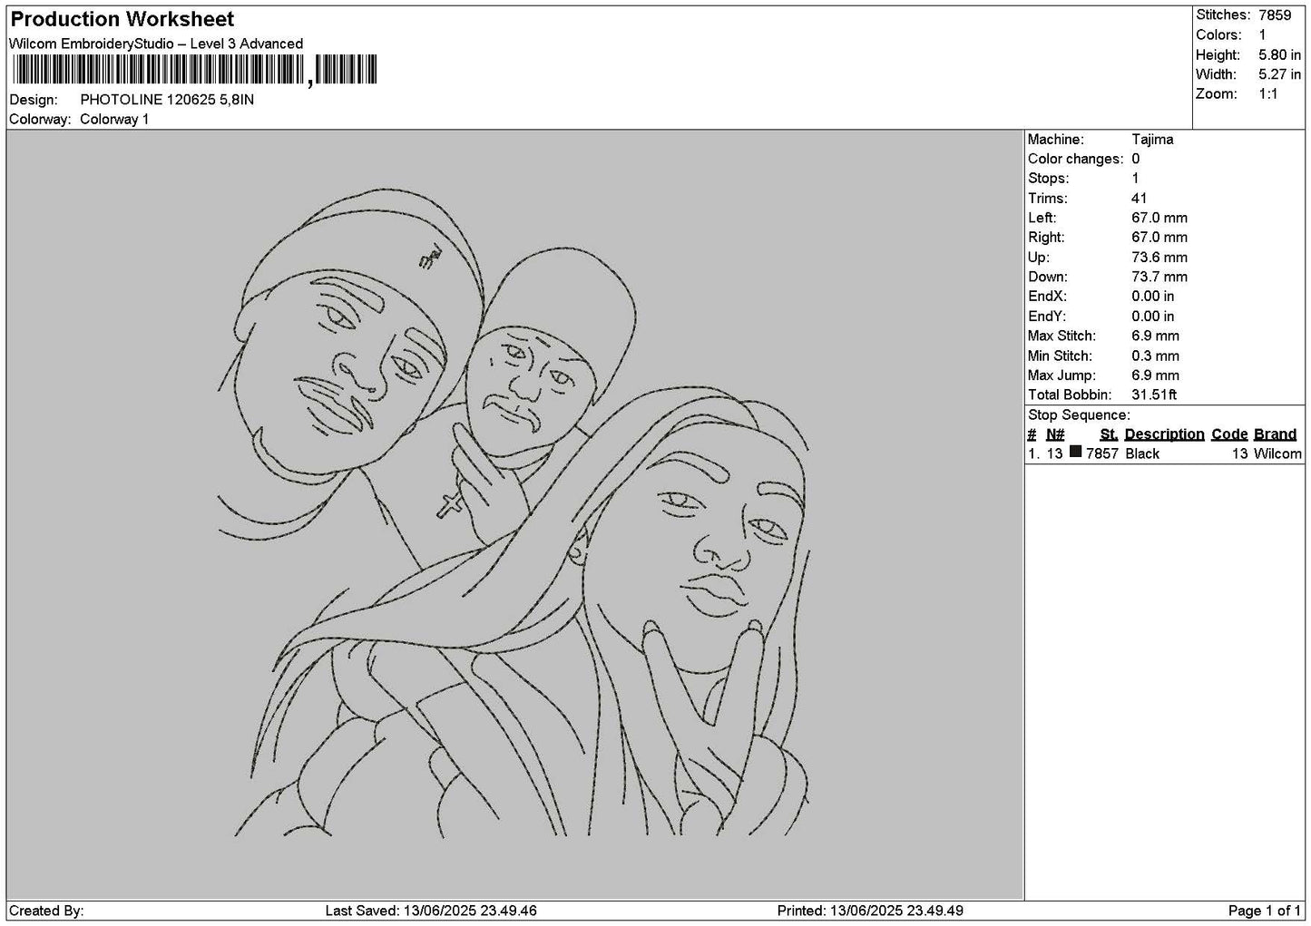The width and height of the screenshot is (1311, 926).
Task: Click the Trims value 41
Action: point(1140,199)
